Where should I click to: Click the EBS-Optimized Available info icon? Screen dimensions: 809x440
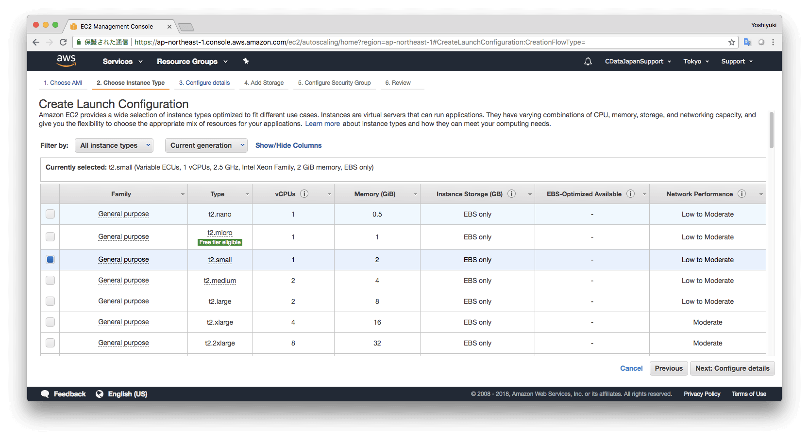tap(630, 194)
